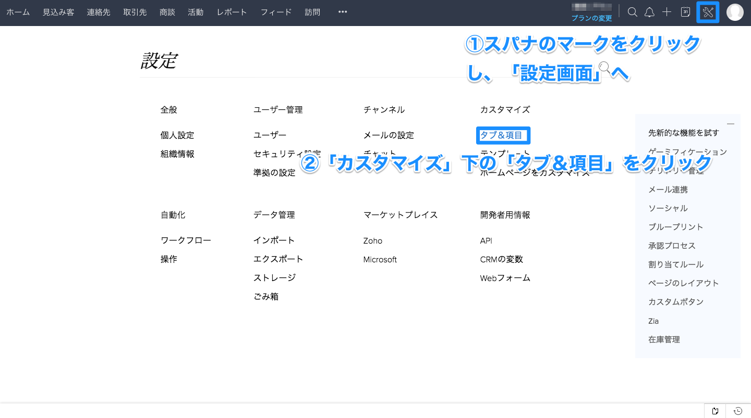The width and height of the screenshot is (751, 418).
Task: Click the 全般 section heading
Action: tap(169, 110)
